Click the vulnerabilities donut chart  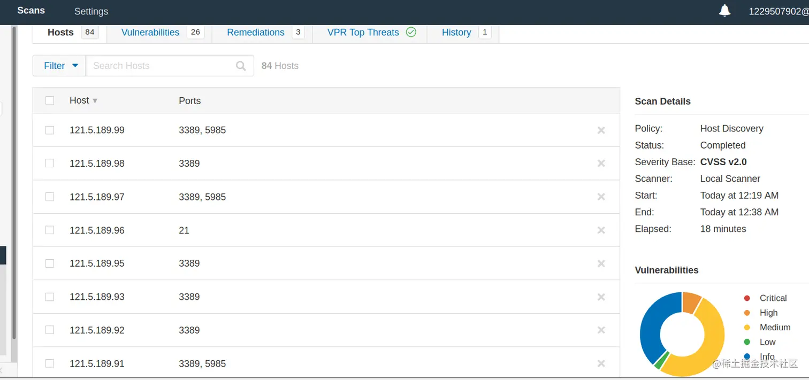coord(682,334)
